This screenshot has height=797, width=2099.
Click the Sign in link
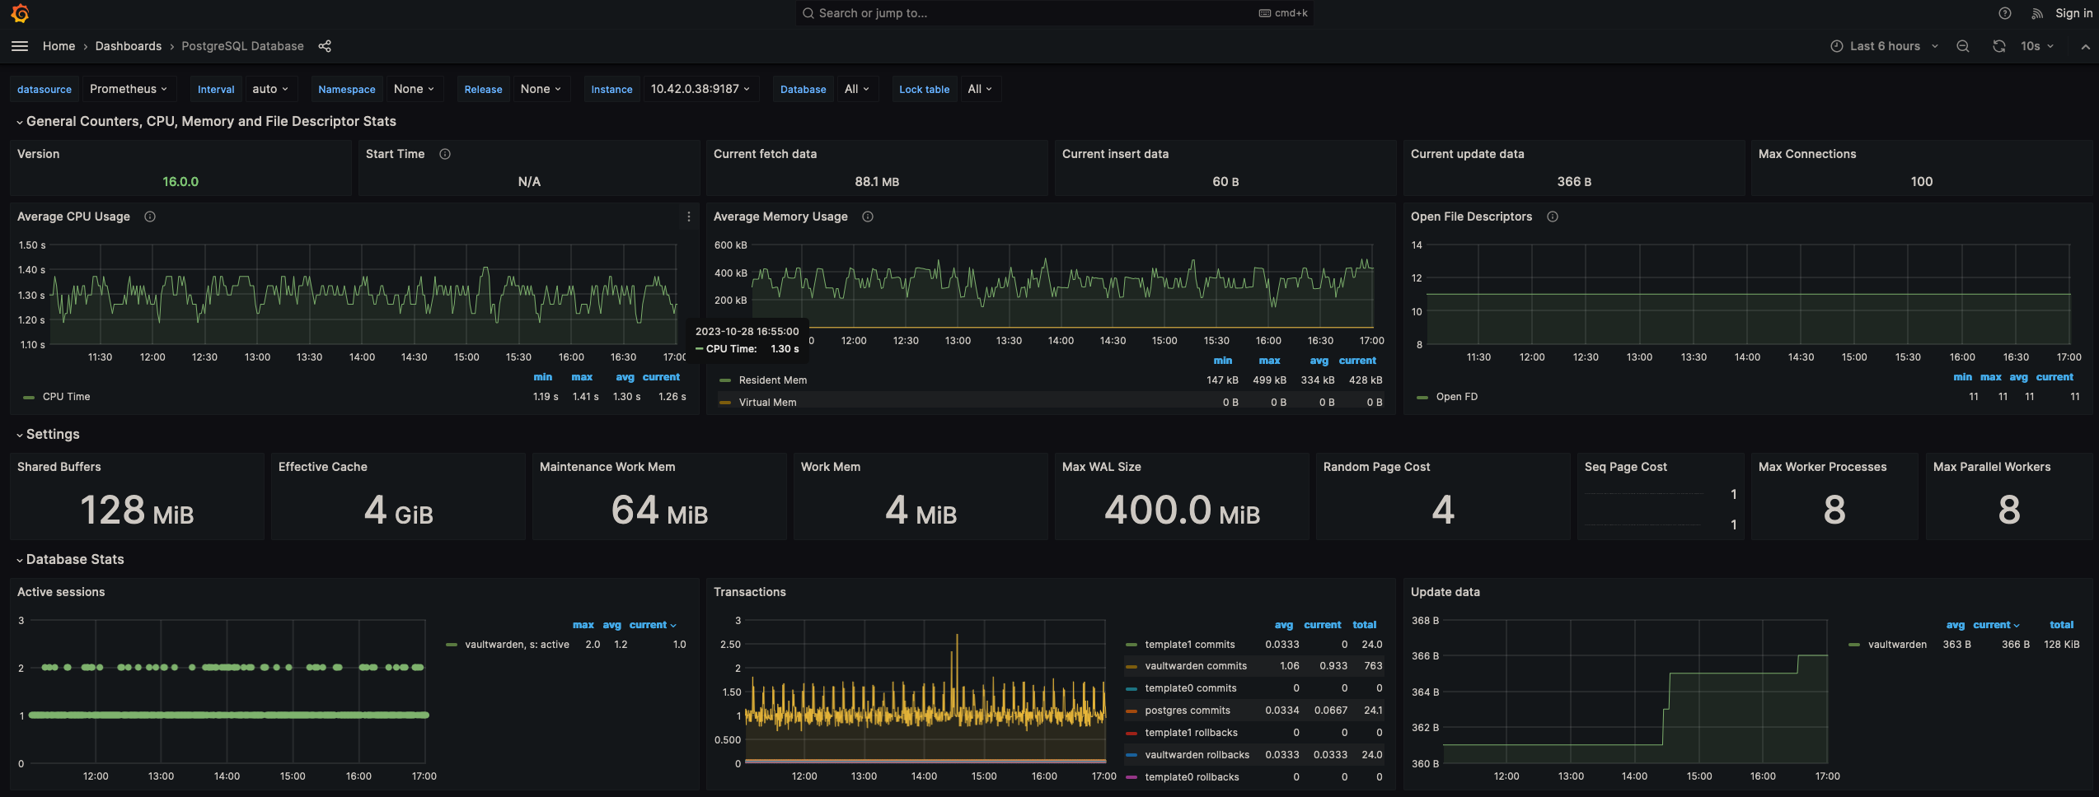pyautogui.click(x=2073, y=13)
